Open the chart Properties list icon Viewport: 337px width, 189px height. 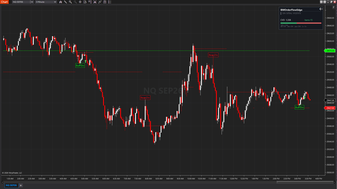point(110,2)
